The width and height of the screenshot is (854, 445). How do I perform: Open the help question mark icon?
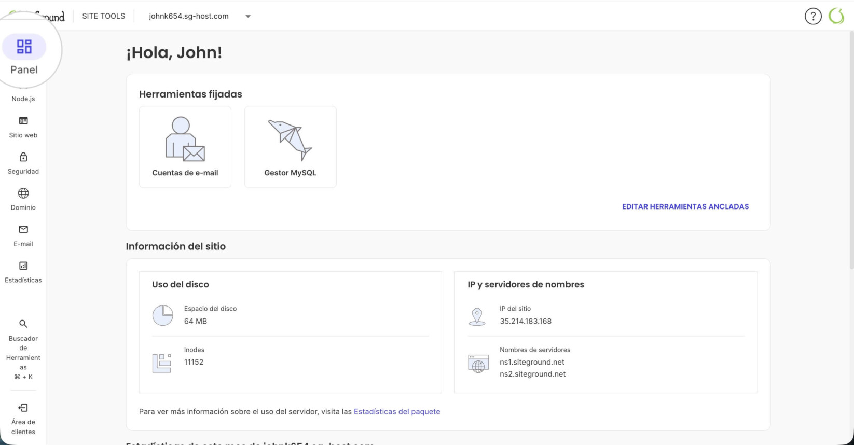813,16
